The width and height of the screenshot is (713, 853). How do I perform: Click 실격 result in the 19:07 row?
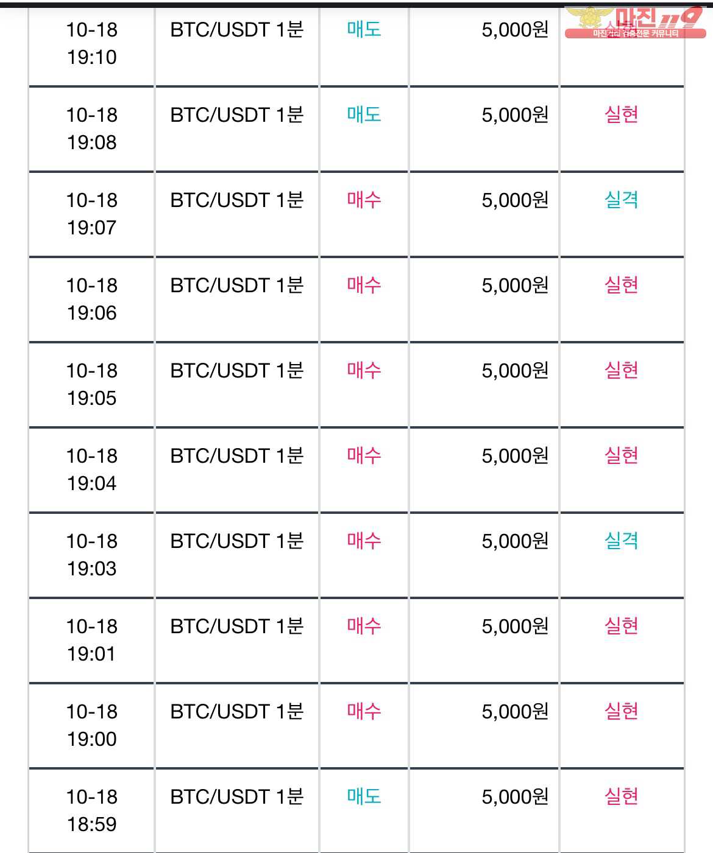click(x=621, y=200)
